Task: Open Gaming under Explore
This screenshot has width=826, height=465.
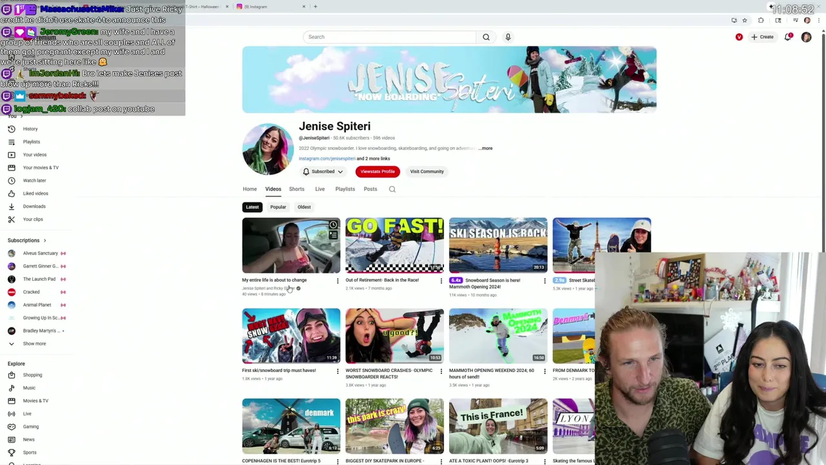Action: click(30, 426)
